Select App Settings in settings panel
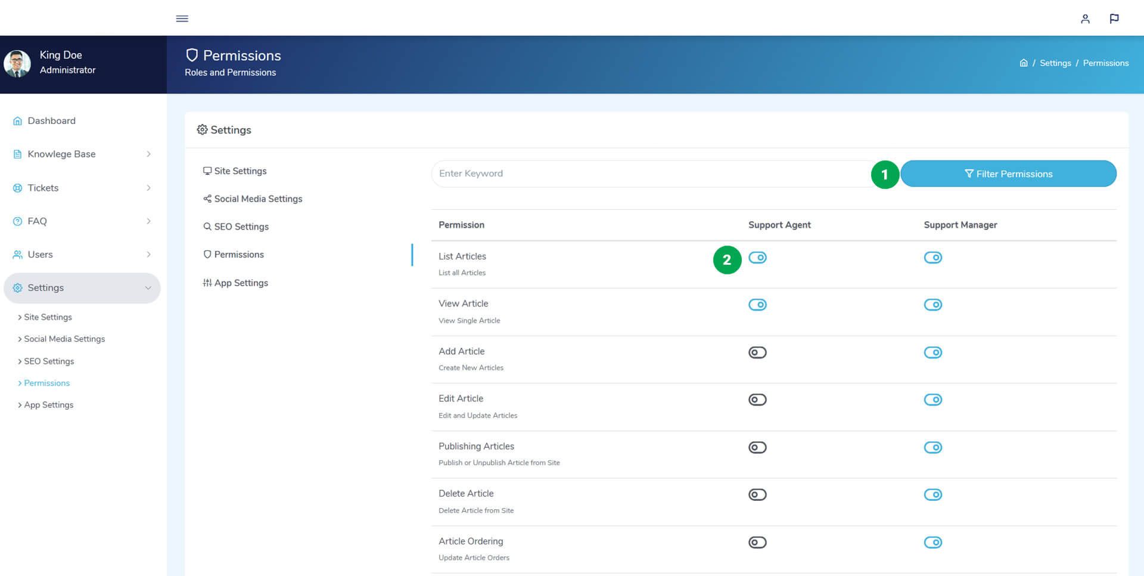The width and height of the screenshot is (1144, 576). [241, 283]
